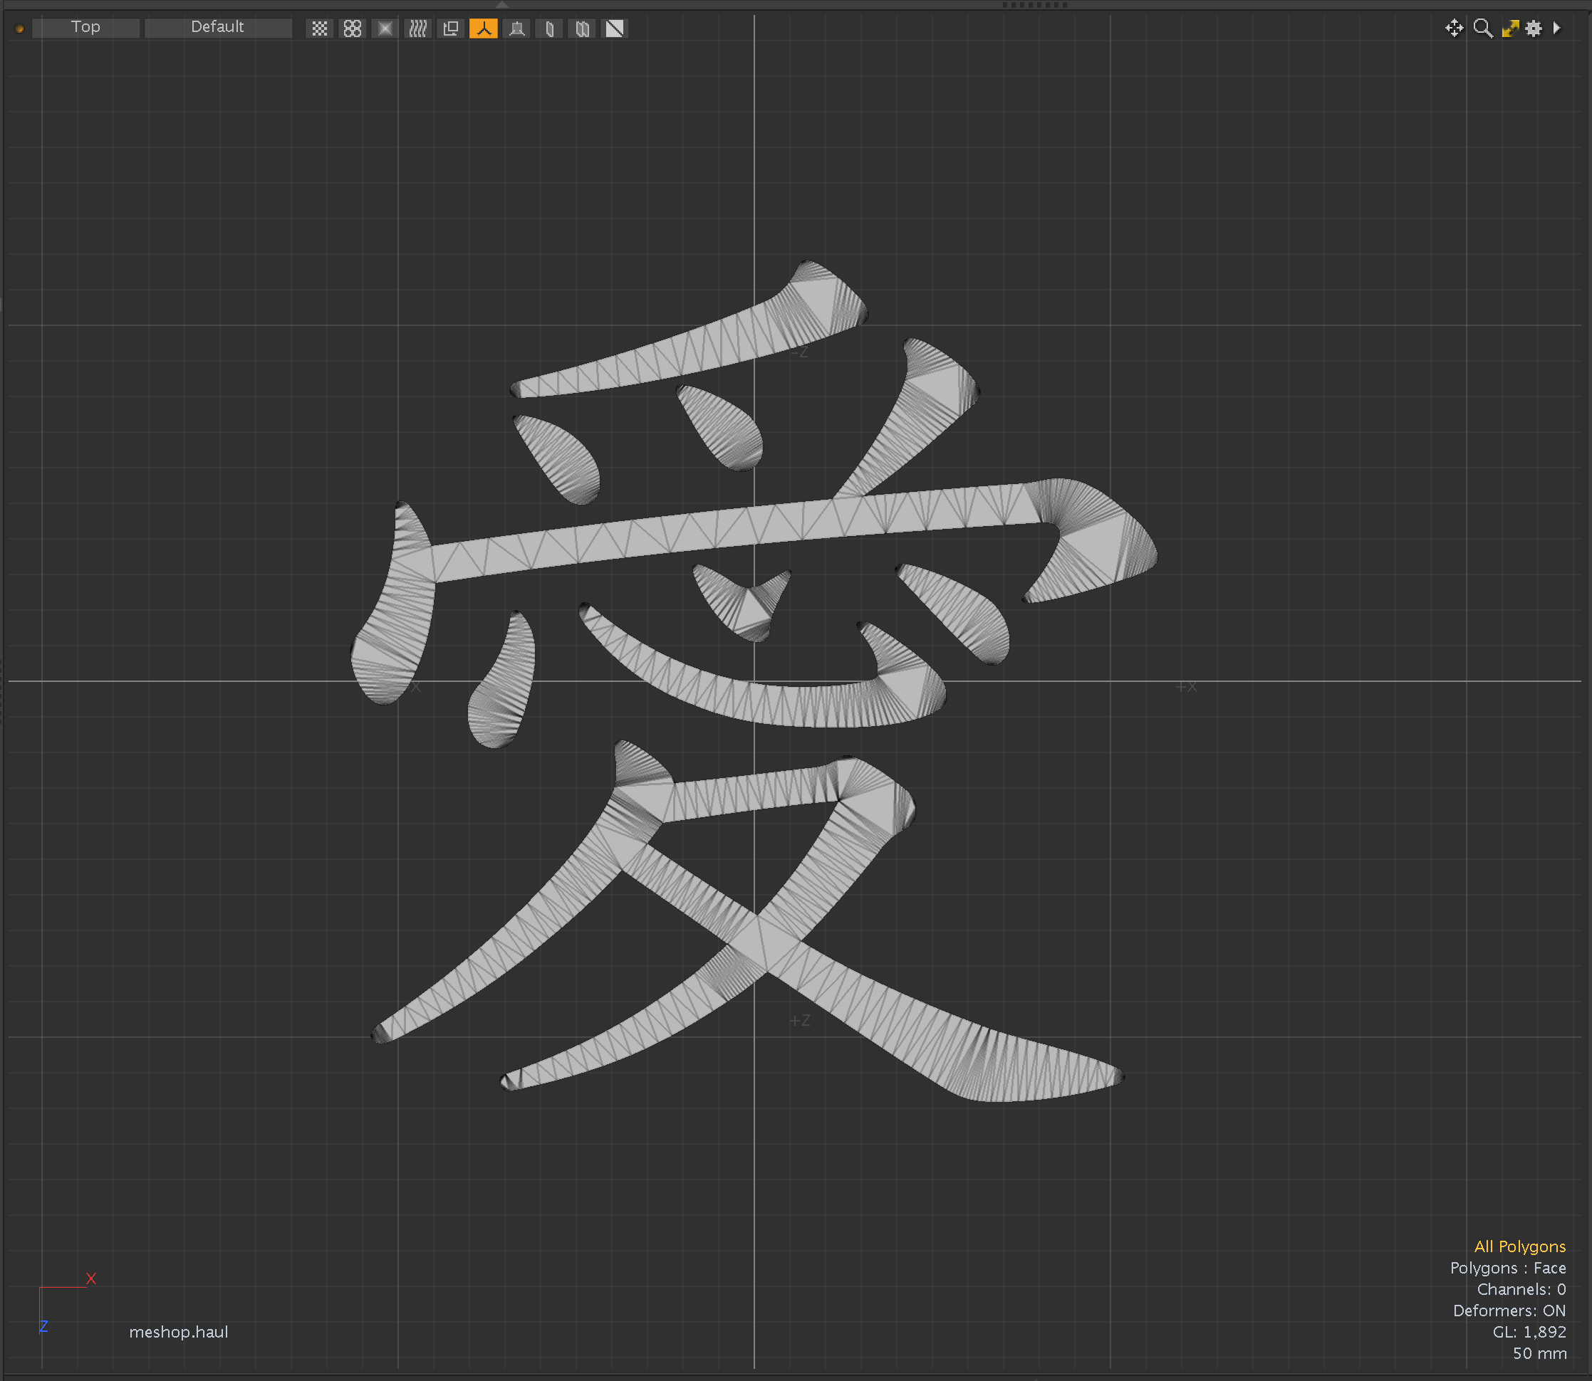The height and width of the screenshot is (1381, 1592).
Task: Click the four-circles grid viewport icon
Action: coord(353,28)
